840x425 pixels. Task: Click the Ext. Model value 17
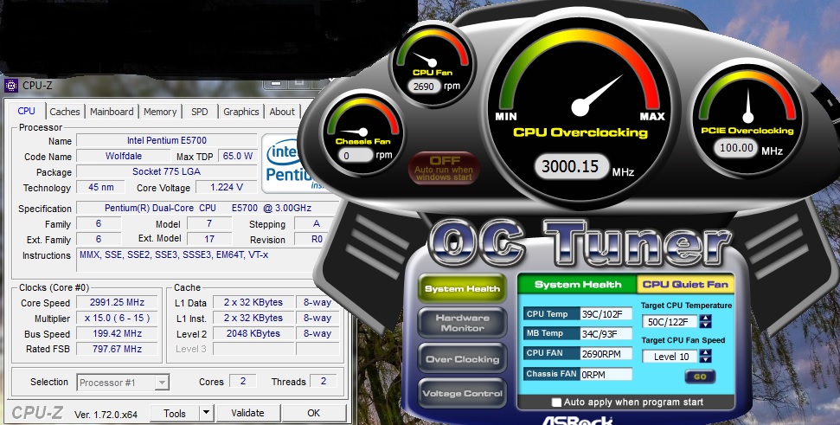209,239
